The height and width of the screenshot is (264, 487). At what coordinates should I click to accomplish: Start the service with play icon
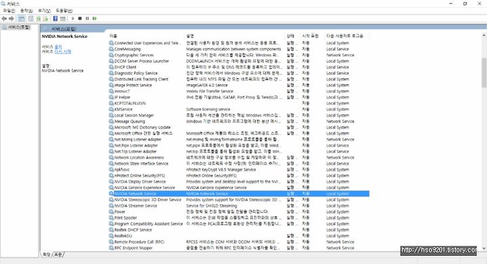pyautogui.click(x=72, y=19)
